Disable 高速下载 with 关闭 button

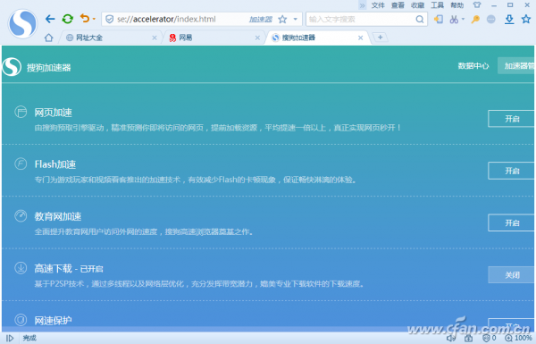(511, 275)
